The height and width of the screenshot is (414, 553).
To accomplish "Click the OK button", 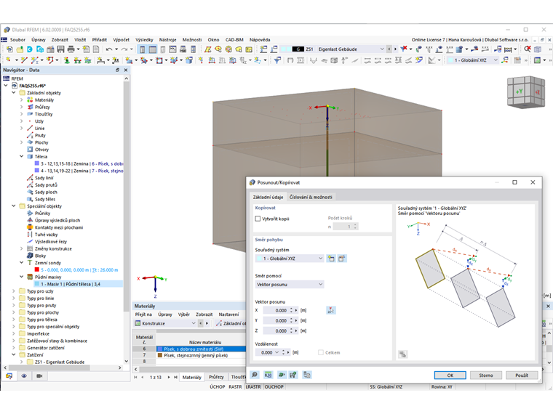I will pyautogui.click(x=450, y=376).
